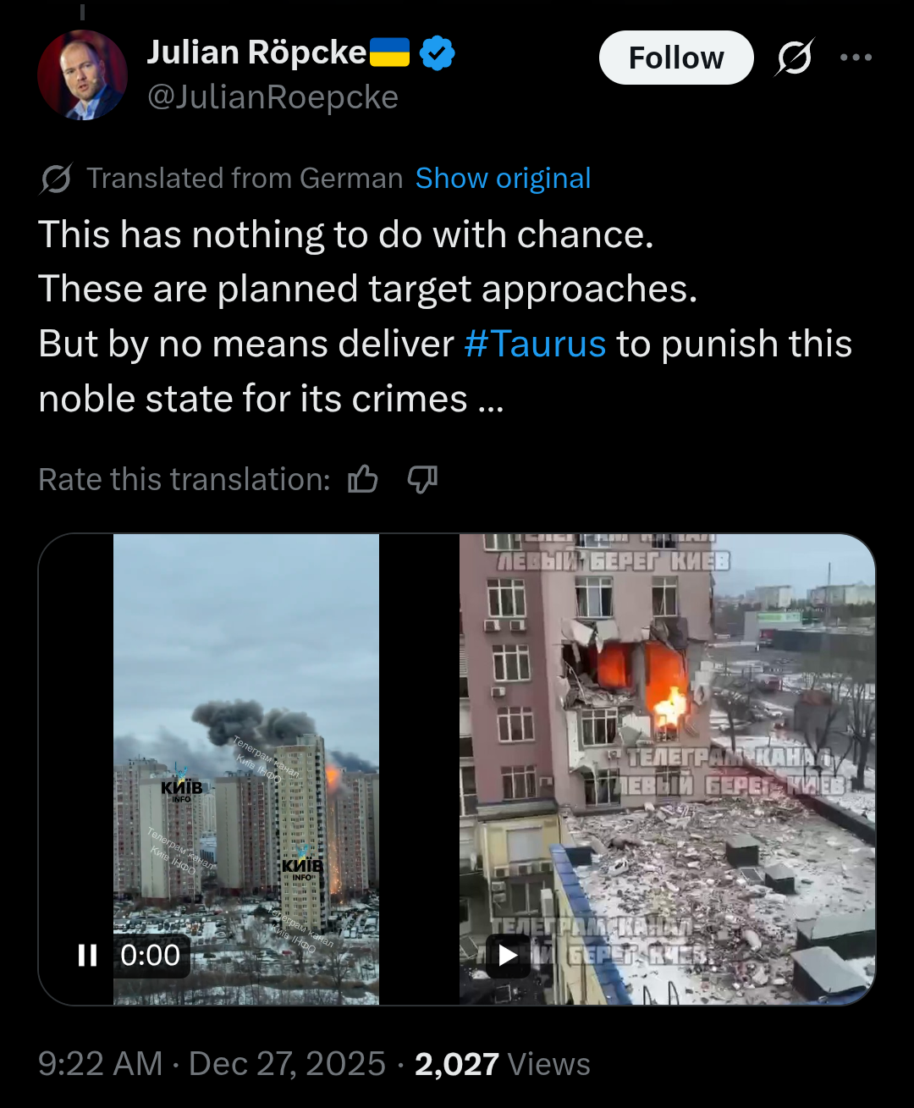Click the Julian Röpcke display name
This screenshot has height=1108, width=914.
coord(256,52)
